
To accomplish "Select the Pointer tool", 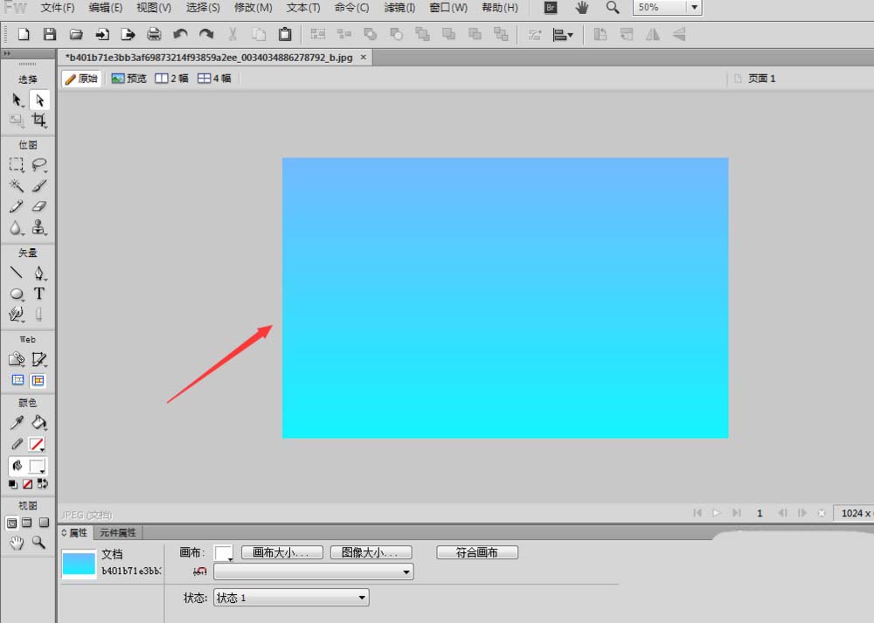I will pyautogui.click(x=17, y=100).
